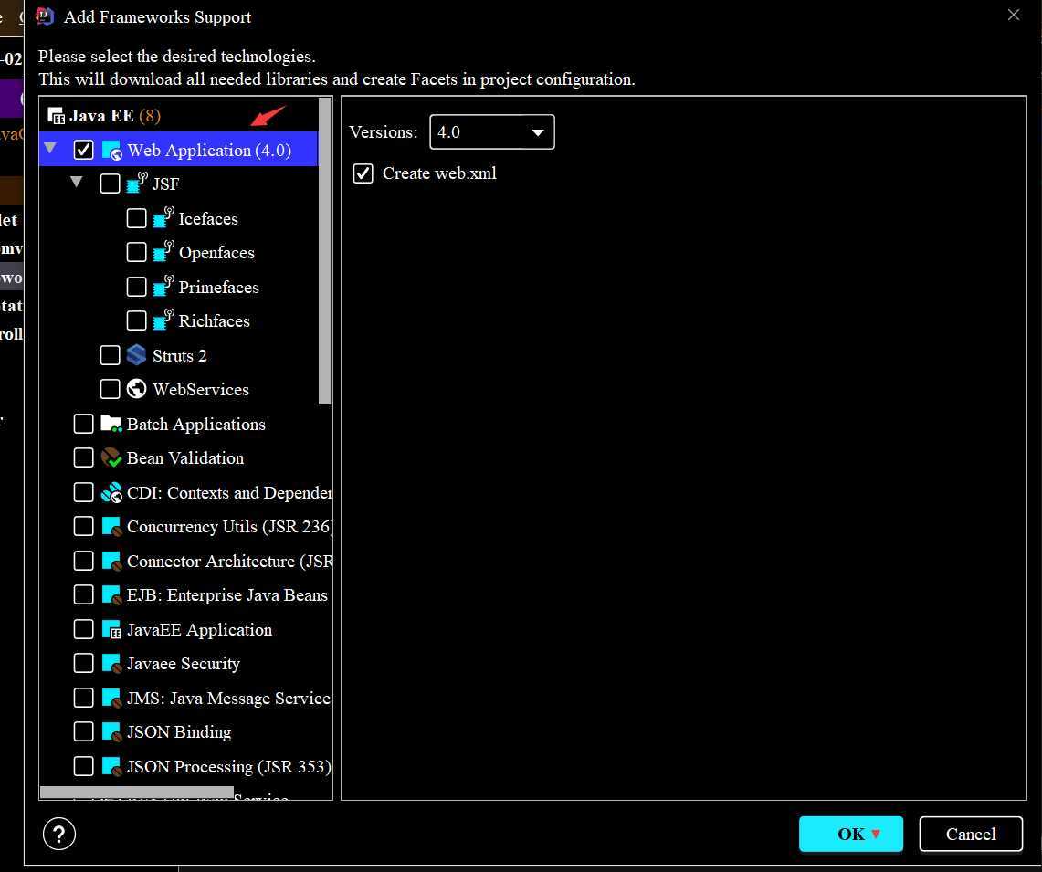
Task: Open the Versions dropdown
Action: click(x=491, y=131)
